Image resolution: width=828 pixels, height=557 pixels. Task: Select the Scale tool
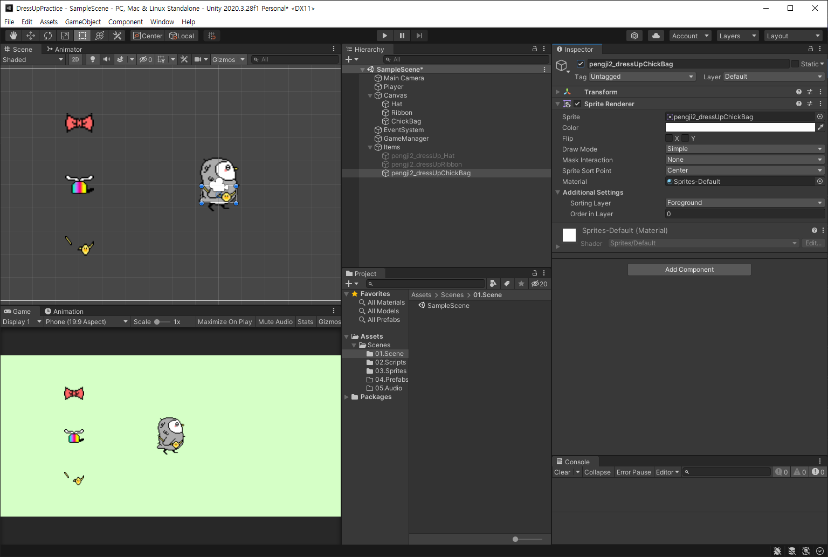(65, 36)
